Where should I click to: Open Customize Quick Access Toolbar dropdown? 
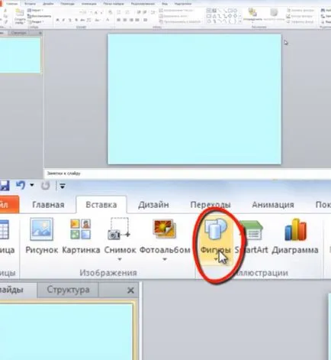(x=63, y=186)
